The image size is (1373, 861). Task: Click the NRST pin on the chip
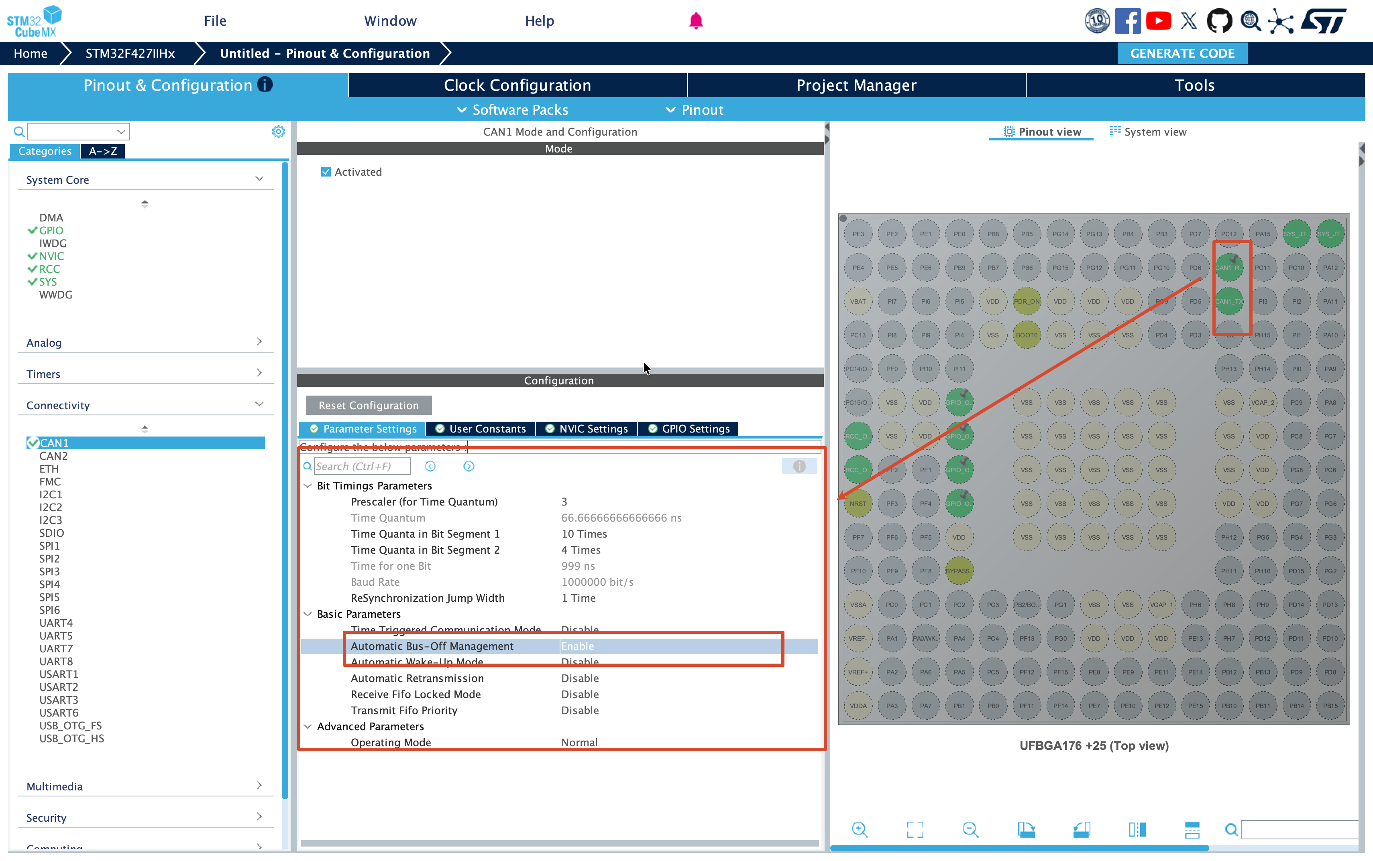point(858,504)
